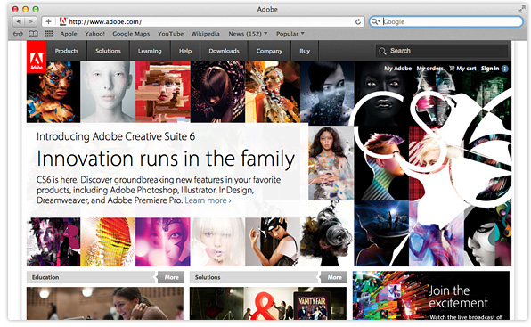
Task: Reload the page with the refresh icon
Action: (358, 21)
